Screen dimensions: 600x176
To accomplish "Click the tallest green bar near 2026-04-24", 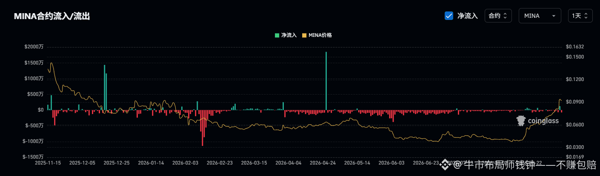I will (x=326, y=81).
